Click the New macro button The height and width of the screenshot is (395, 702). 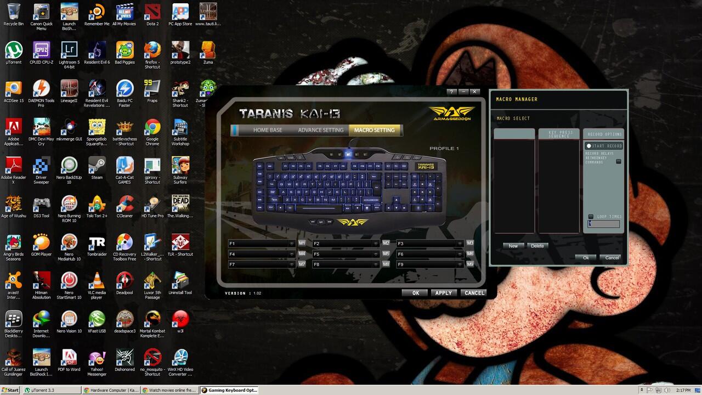[x=513, y=246]
